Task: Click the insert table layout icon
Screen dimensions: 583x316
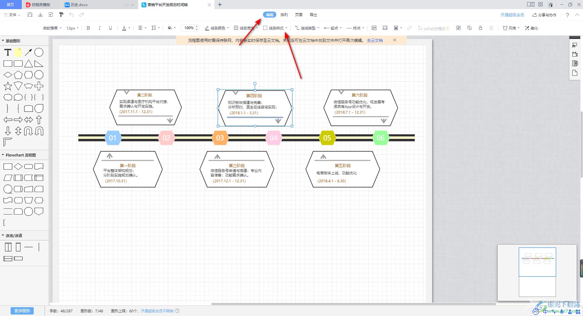Action: tap(374, 28)
